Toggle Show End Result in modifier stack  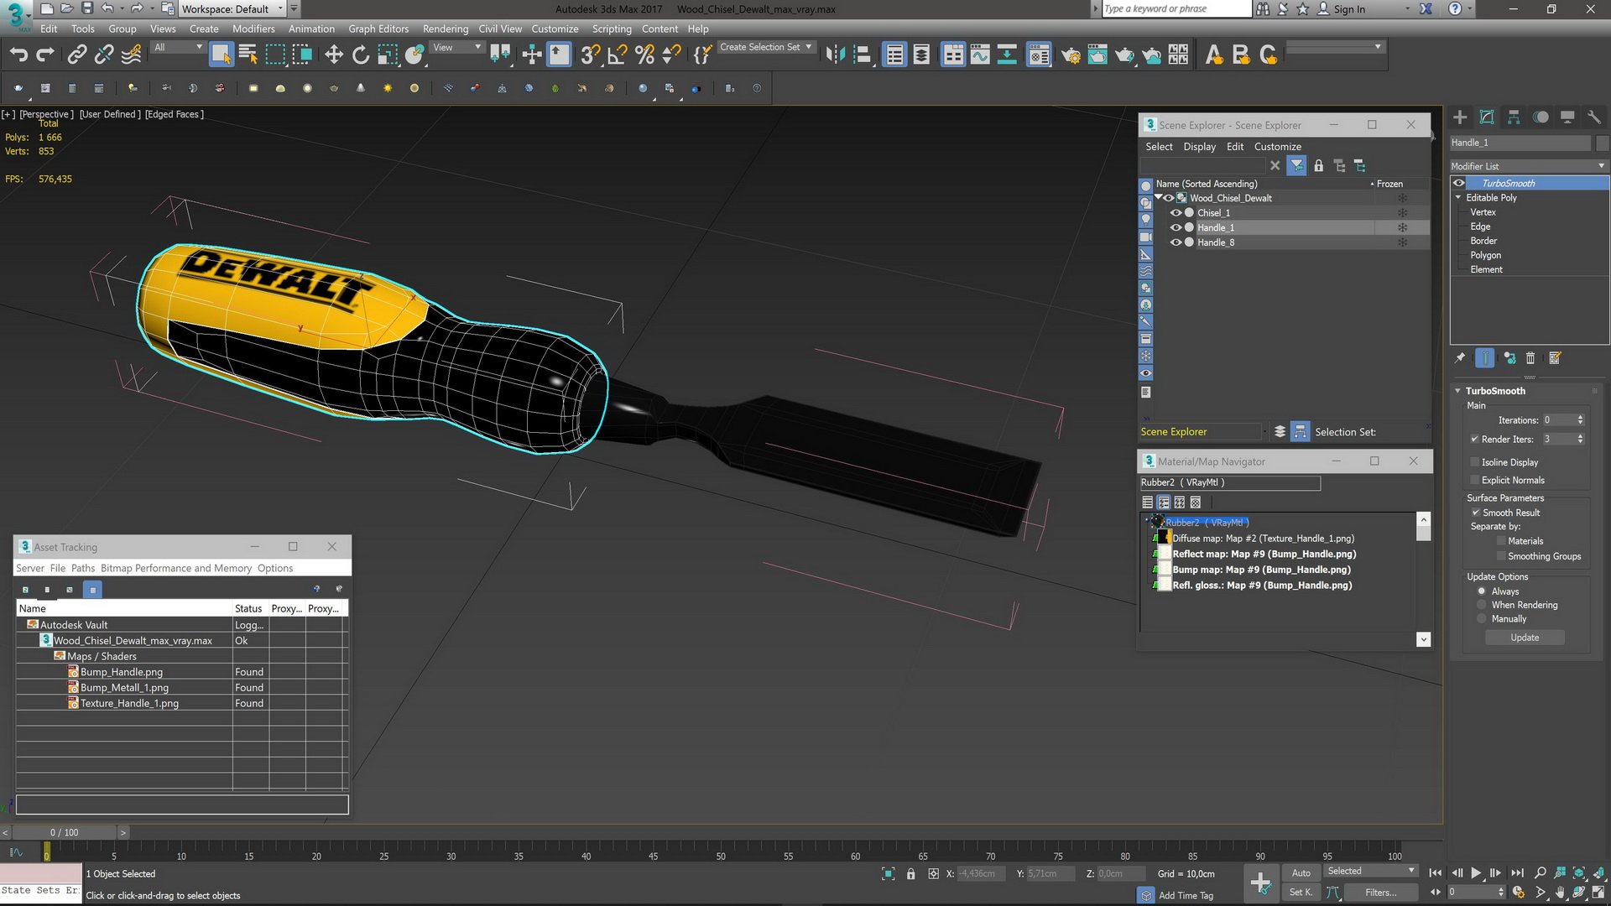click(x=1485, y=358)
